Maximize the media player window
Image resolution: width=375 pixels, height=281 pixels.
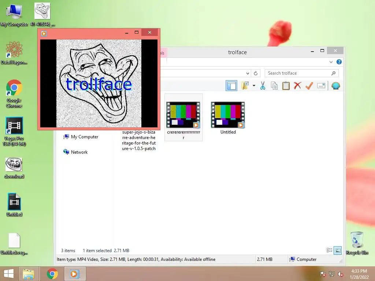tap(137, 33)
